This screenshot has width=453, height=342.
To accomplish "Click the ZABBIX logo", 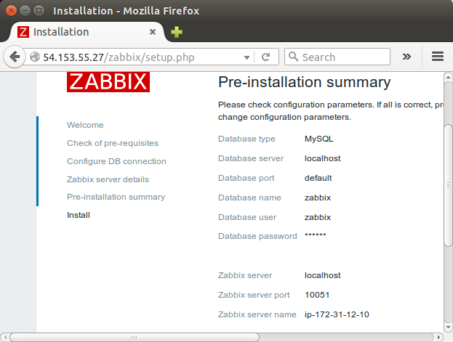I will (x=108, y=82).
